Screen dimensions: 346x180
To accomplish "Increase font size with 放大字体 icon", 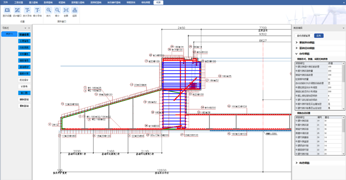I will pyautogui.click(x=27, y=11).
